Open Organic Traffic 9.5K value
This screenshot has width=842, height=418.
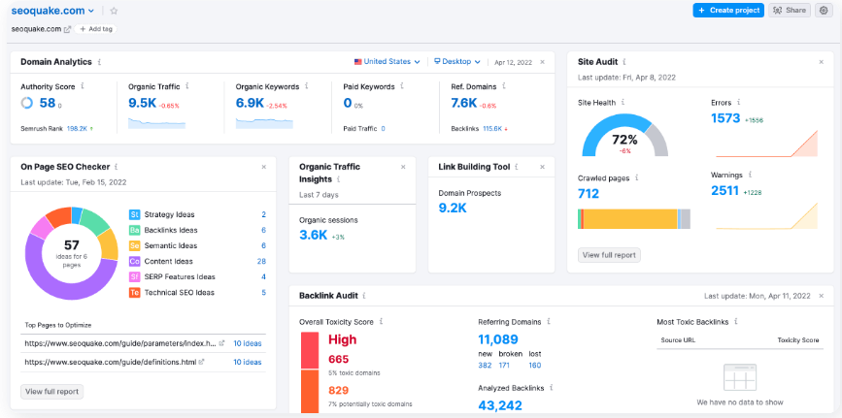143,103
